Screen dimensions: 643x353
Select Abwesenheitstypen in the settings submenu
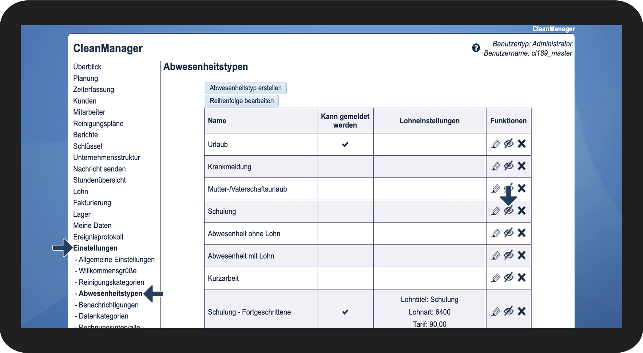pyautogui.click(x=111, y=293)
